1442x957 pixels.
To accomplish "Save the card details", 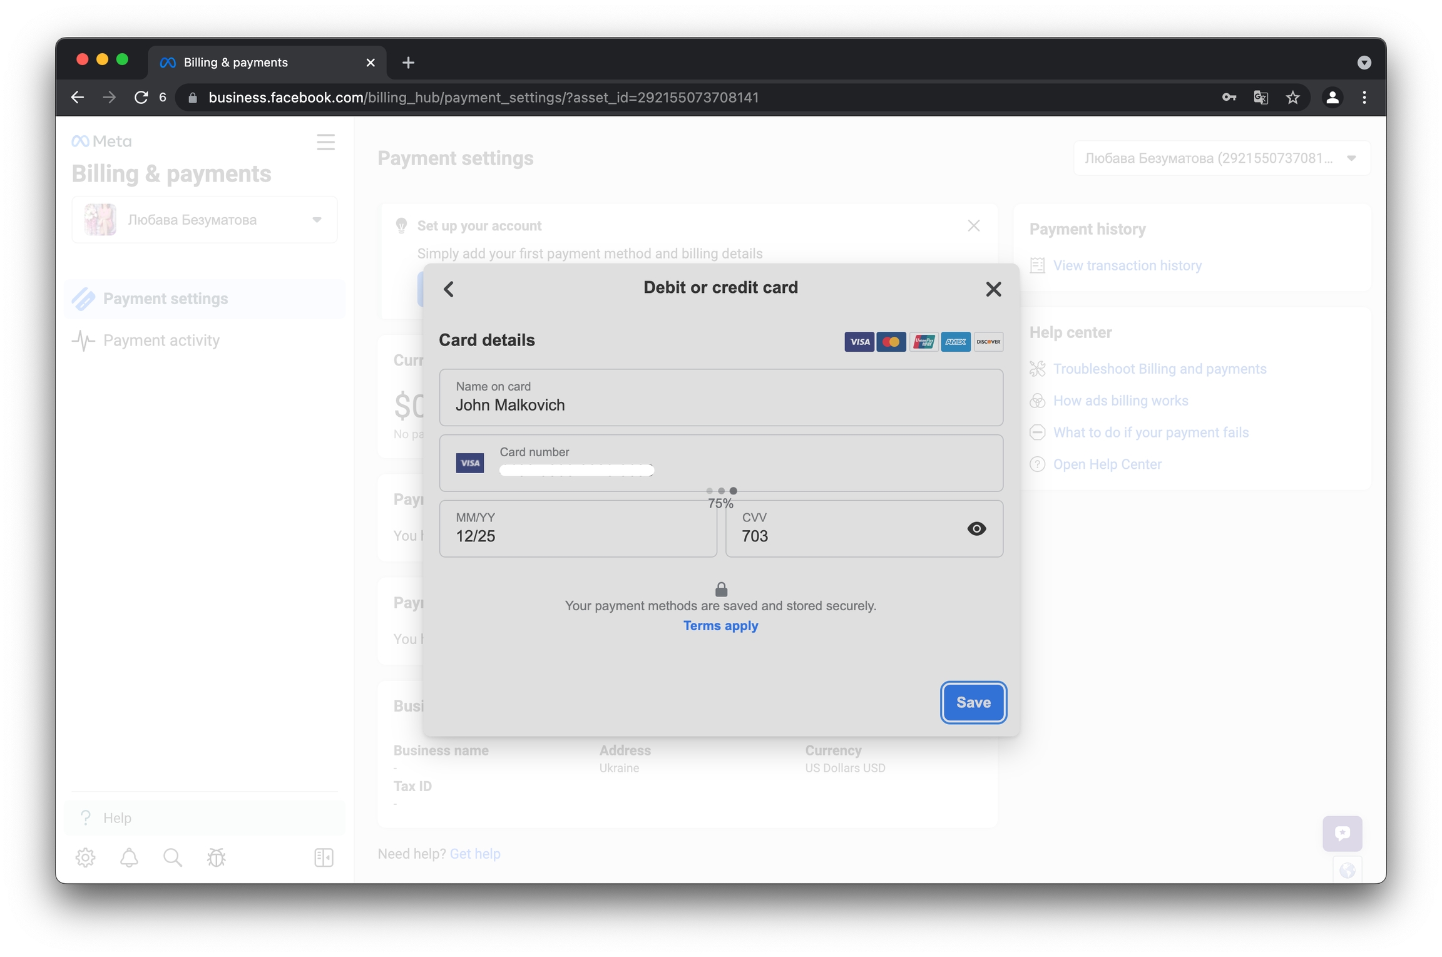I will pos(973,702).
